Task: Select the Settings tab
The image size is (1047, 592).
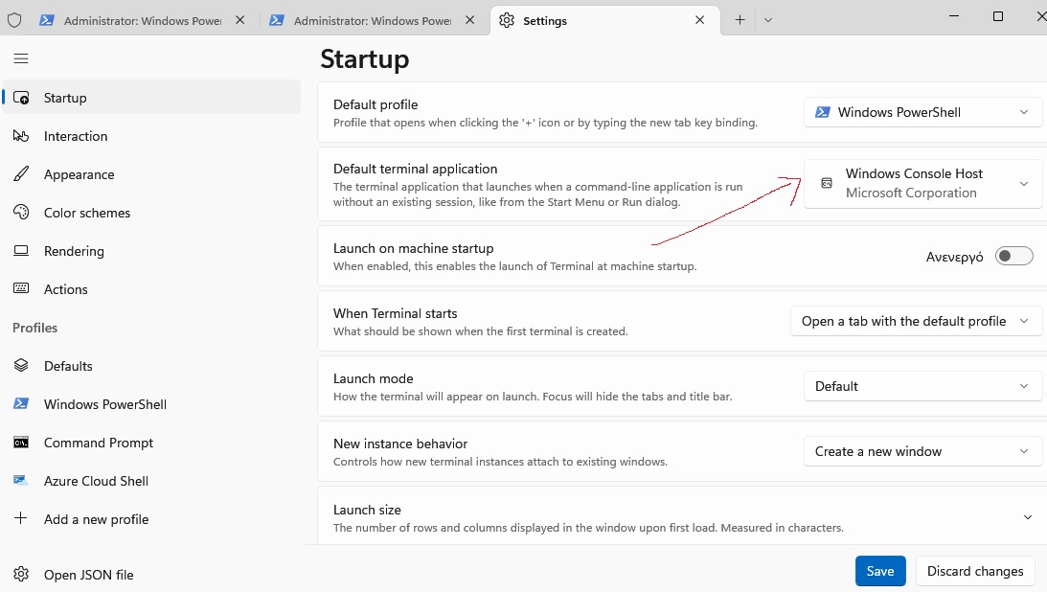Action: (x=605, y=20)
